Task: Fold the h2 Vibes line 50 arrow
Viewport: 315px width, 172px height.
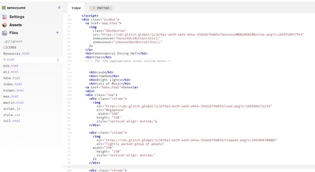Action: coord(72,57)
